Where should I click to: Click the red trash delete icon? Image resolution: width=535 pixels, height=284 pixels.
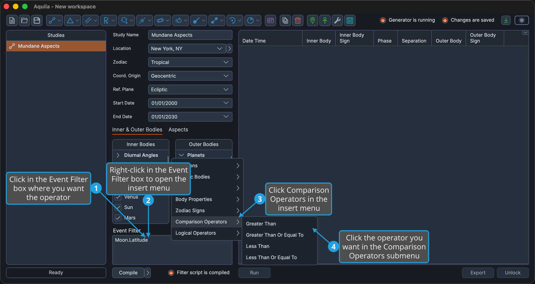(298, 20)
